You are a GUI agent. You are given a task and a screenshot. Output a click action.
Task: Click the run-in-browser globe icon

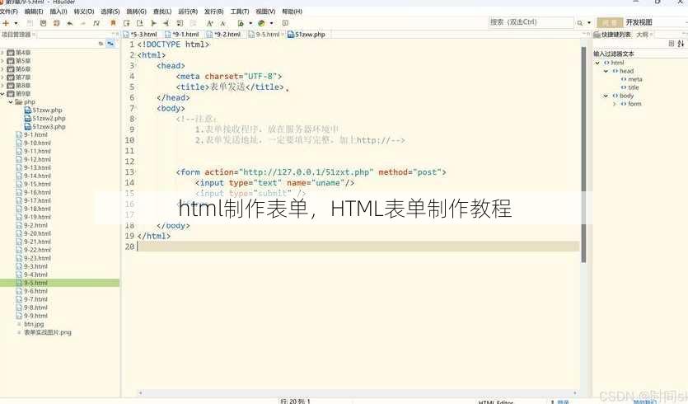point(261,23)
